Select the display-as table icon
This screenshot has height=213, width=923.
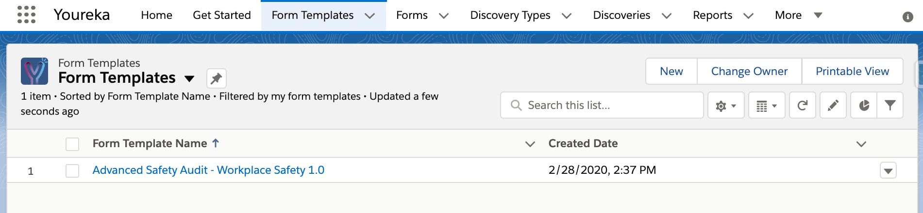tap(767, 106)
